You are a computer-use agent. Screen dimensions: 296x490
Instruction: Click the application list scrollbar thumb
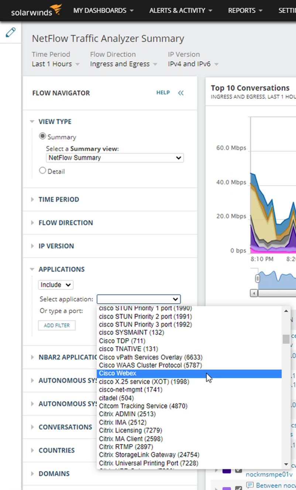(286, 339)
